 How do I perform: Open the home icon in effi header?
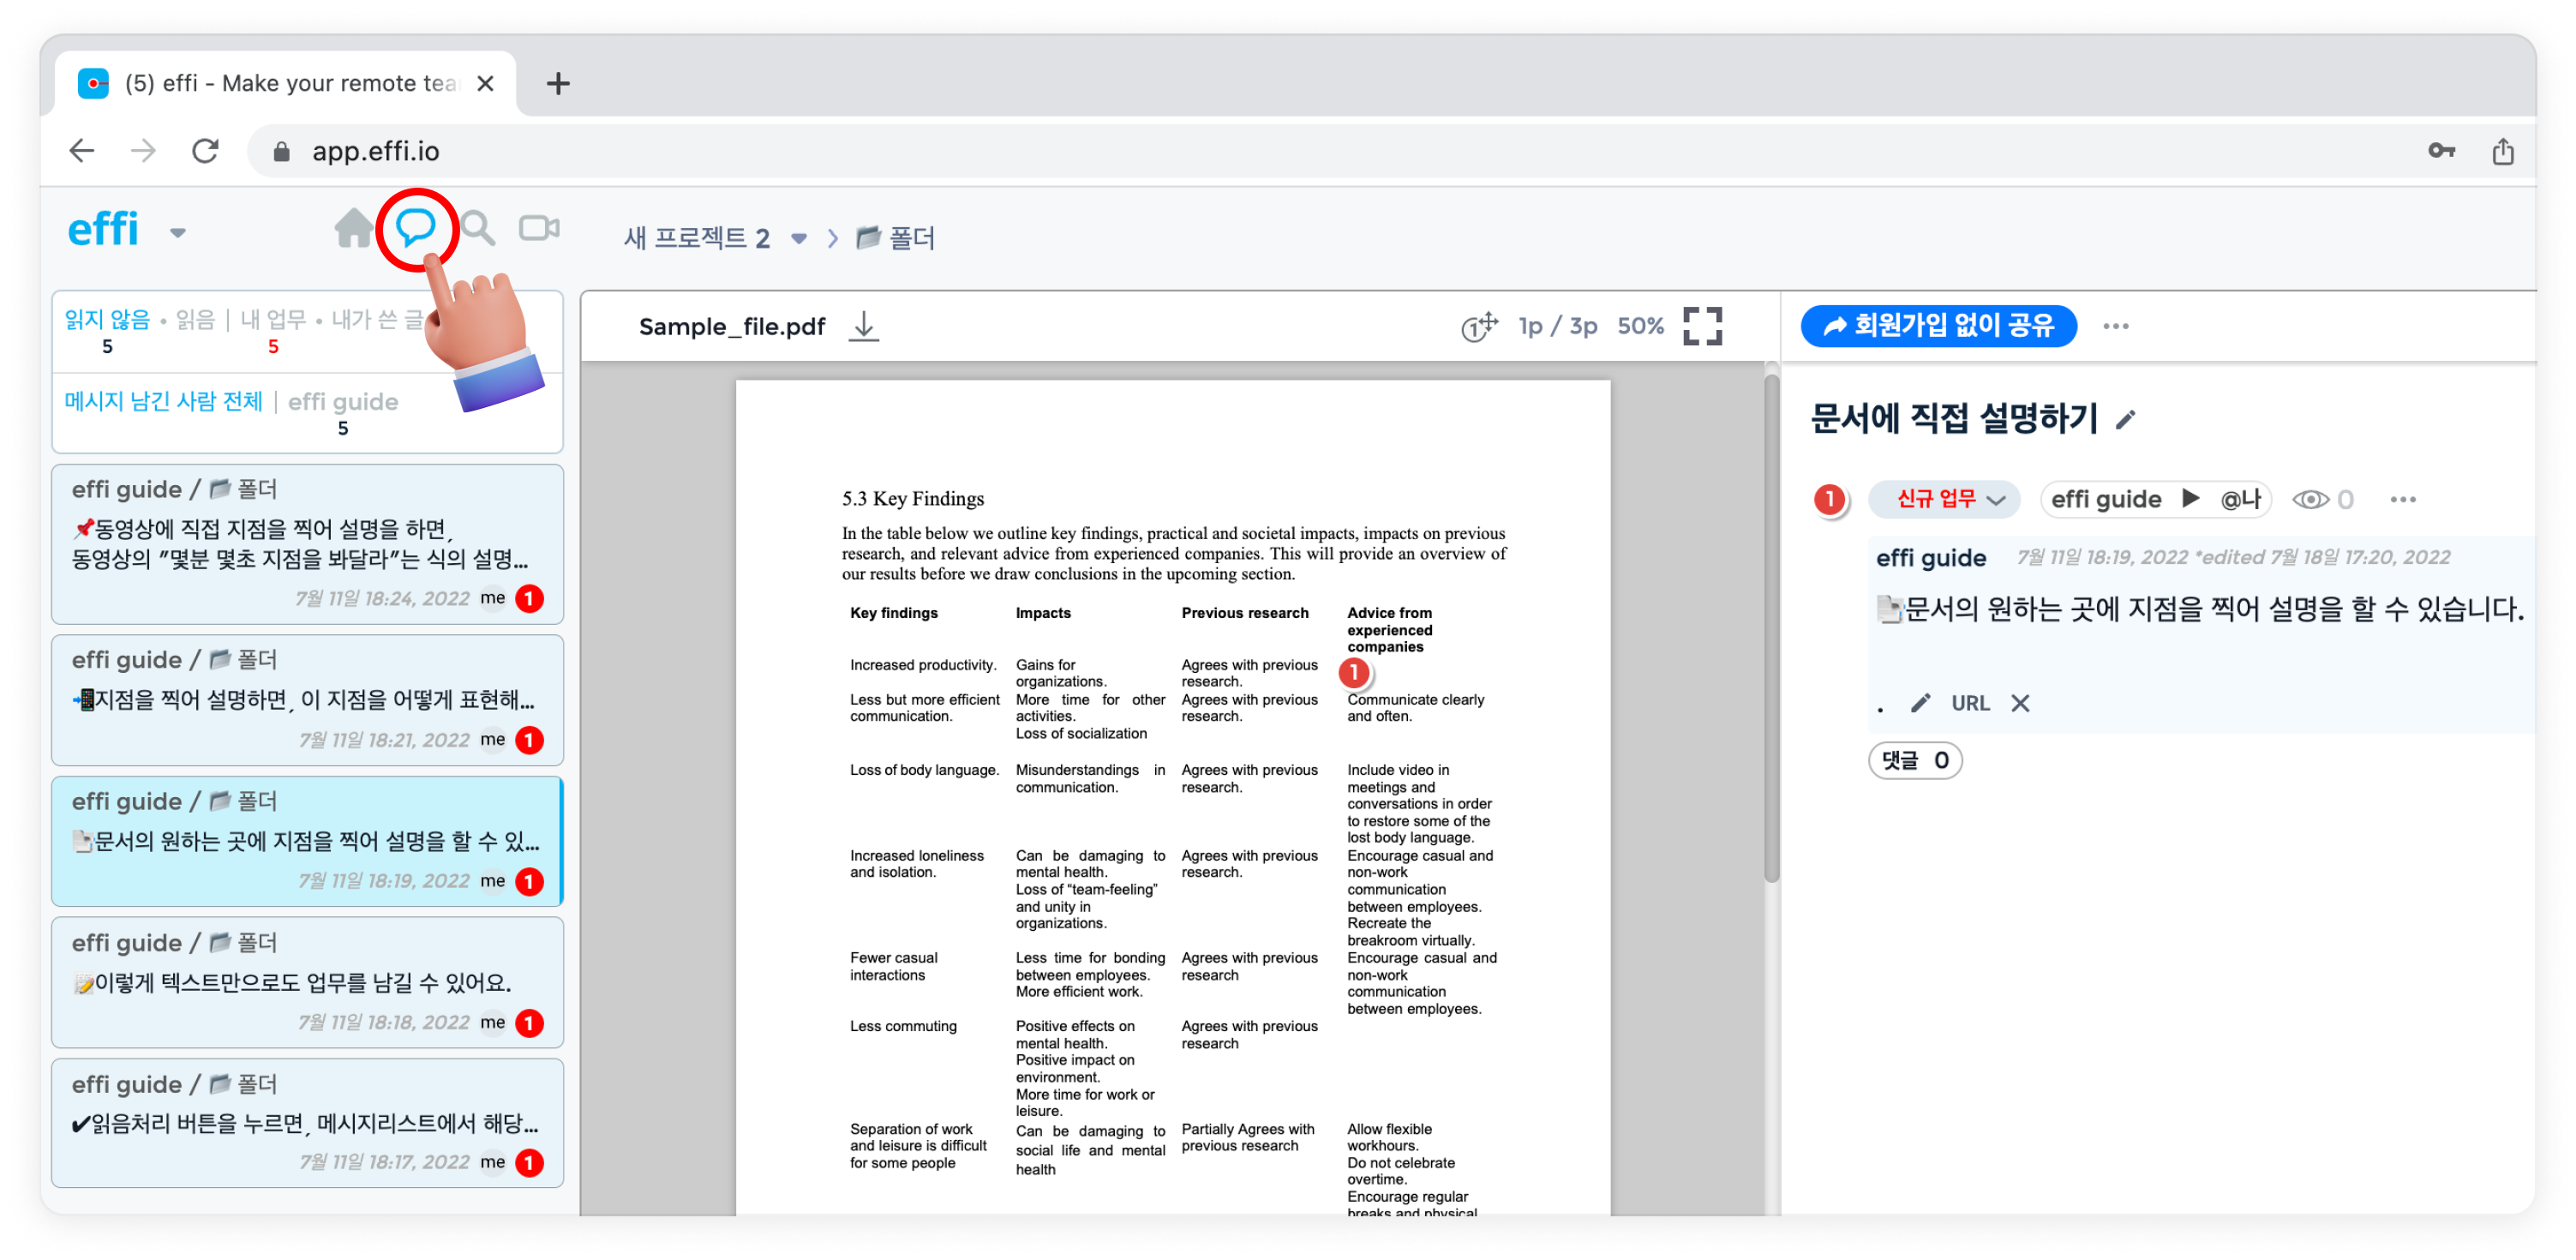tap(352, 229)
